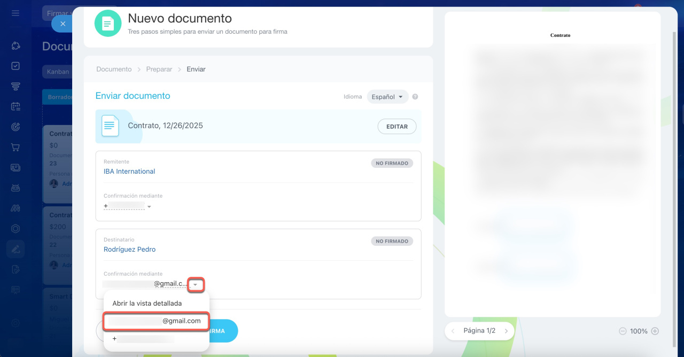The height and width of the screenshot is (357, 684).
Task: Click the help question mark icon
Action: pyautogui.click(x=415, y=97)
